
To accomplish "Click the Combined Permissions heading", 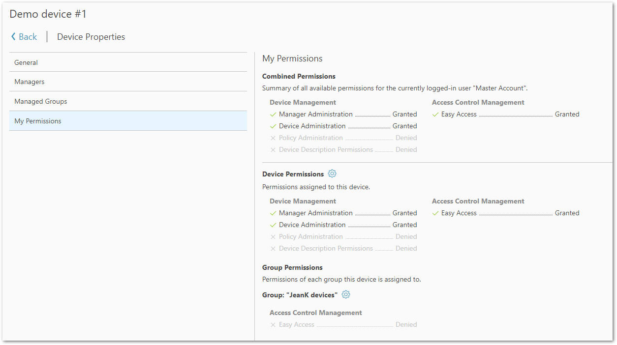I will (299, 76).
